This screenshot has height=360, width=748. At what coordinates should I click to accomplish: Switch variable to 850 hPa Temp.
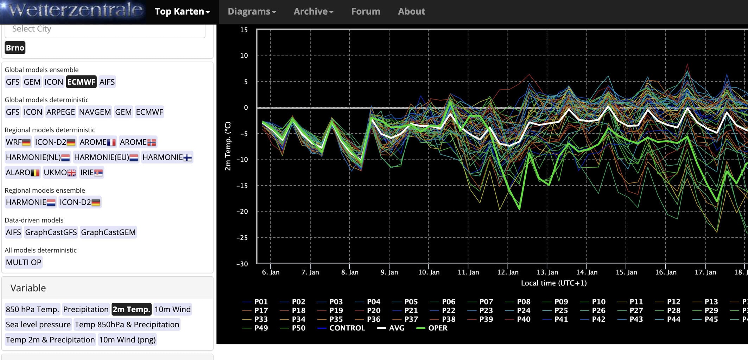coord(32,309)
